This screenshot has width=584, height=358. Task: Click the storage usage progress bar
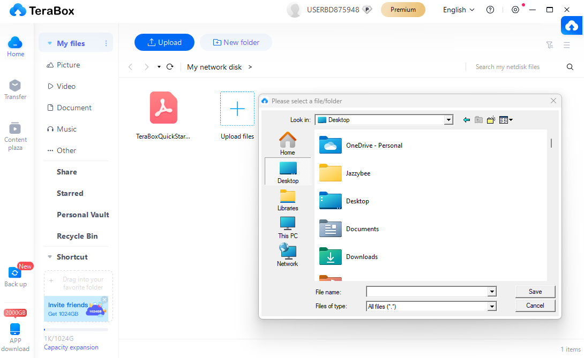76,330
